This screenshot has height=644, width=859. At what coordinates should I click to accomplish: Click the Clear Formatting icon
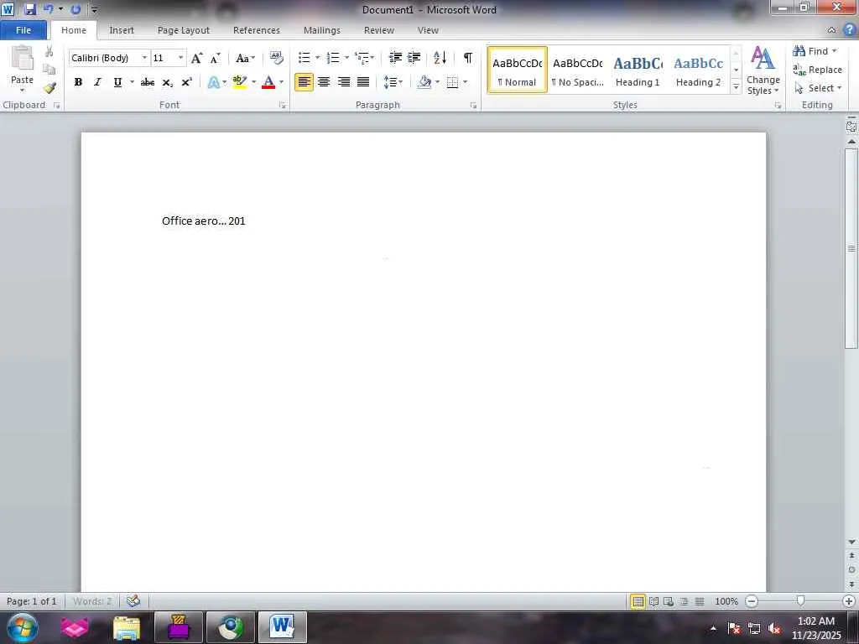click(x=277, y=58)
